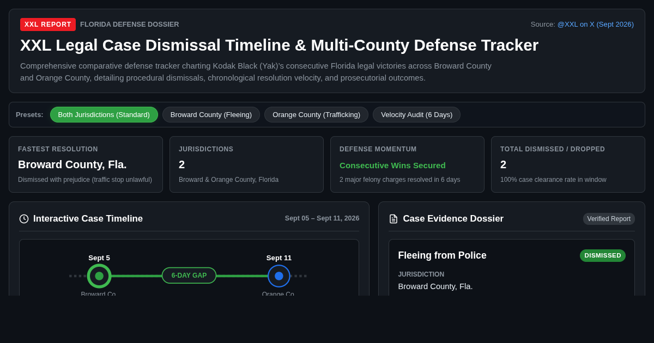Select the Broward County (Fleeing) preset
654x343 pixels.
(x=211, y=114)
